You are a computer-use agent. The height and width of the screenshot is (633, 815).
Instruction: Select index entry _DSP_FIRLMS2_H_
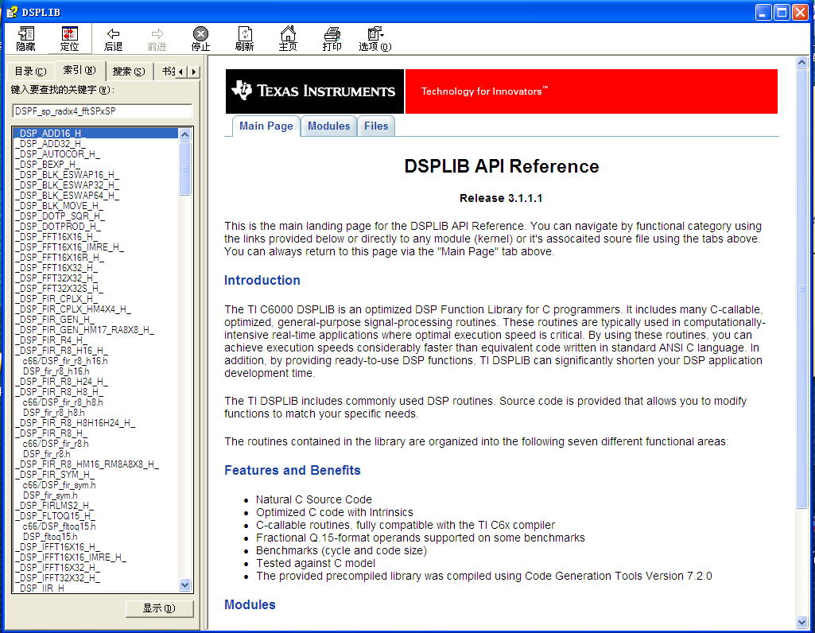55,506
